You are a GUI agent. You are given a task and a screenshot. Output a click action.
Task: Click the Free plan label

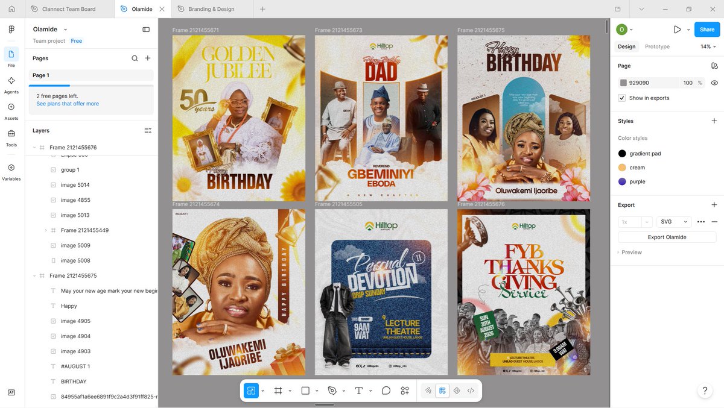[76, 41]
